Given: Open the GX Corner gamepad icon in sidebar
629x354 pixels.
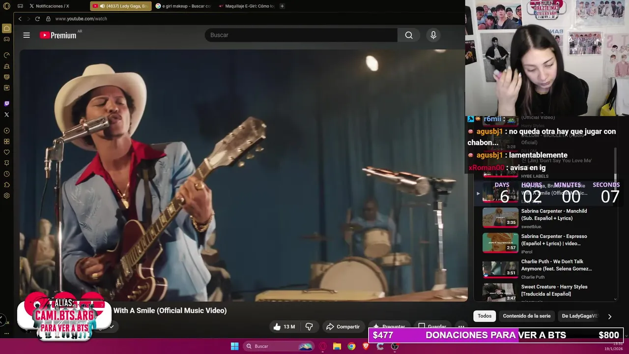Looking at the screenshot, I should click(6, 39).
